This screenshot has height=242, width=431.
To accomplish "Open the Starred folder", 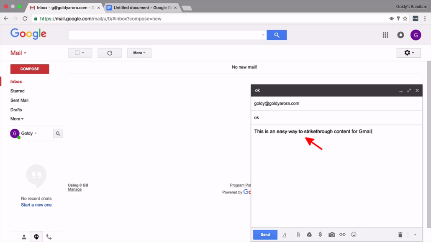I will point(17,91).
